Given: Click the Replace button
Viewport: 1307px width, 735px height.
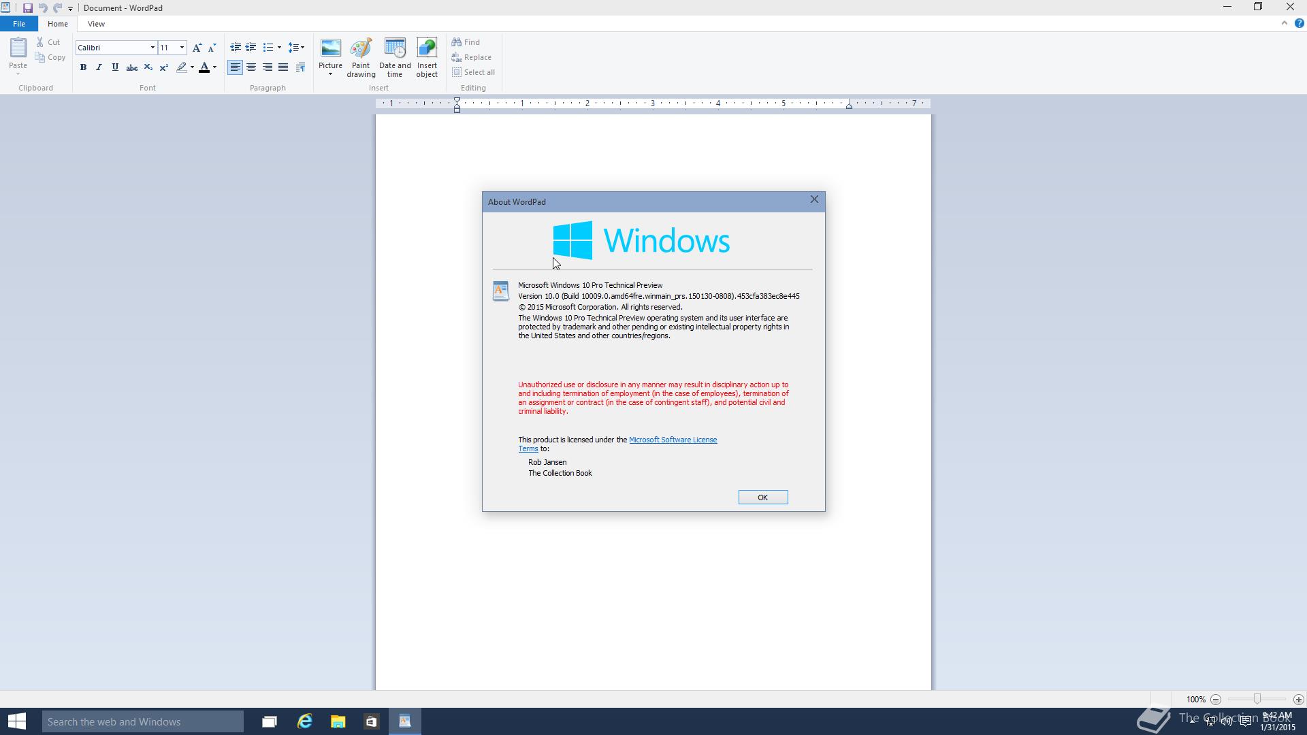Looking at the screenshot, I should click(x=472, y=57).
